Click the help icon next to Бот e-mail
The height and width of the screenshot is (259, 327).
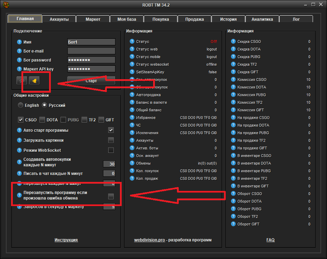click(x=19, y=51)
